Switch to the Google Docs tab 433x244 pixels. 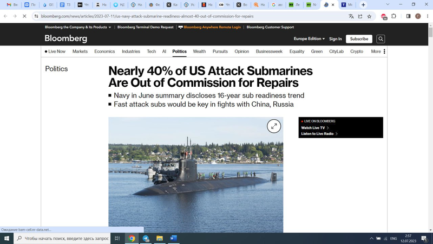coord(65,5)
